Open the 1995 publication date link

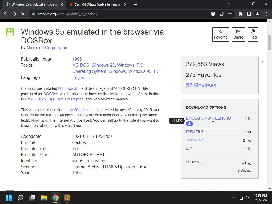pos(77,59)
